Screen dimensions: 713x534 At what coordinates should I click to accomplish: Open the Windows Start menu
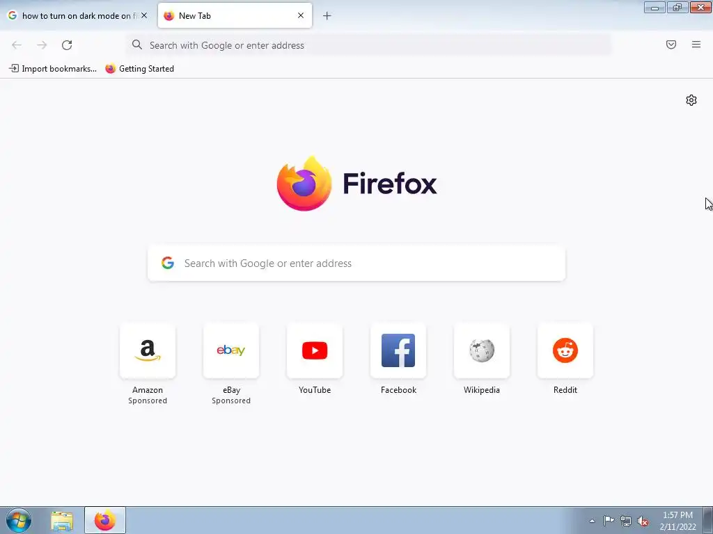point(19,520)
